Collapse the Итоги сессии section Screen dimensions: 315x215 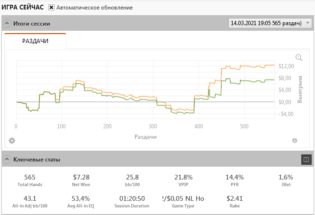[x=7, y=23]
